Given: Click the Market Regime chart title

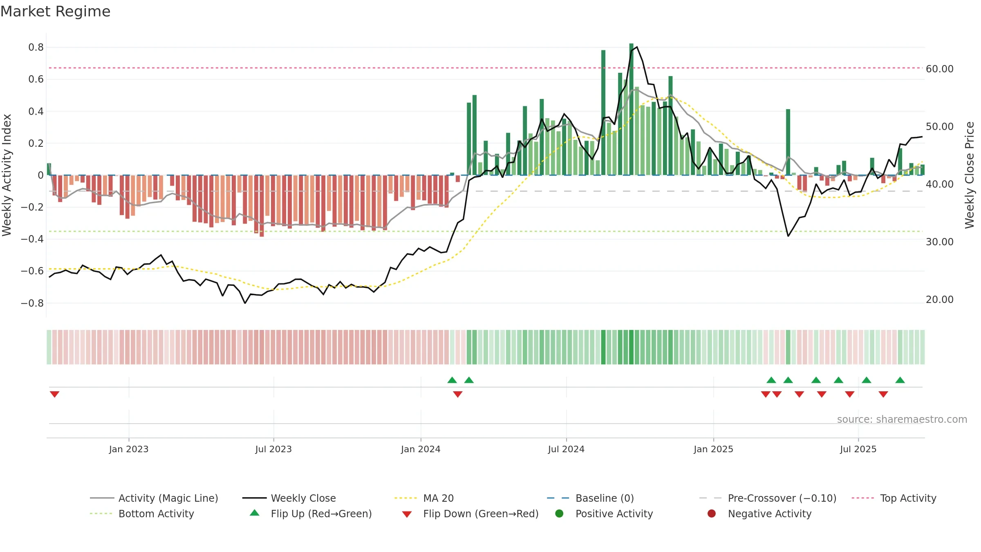Looking at the screenshot, I should point(56,11).
